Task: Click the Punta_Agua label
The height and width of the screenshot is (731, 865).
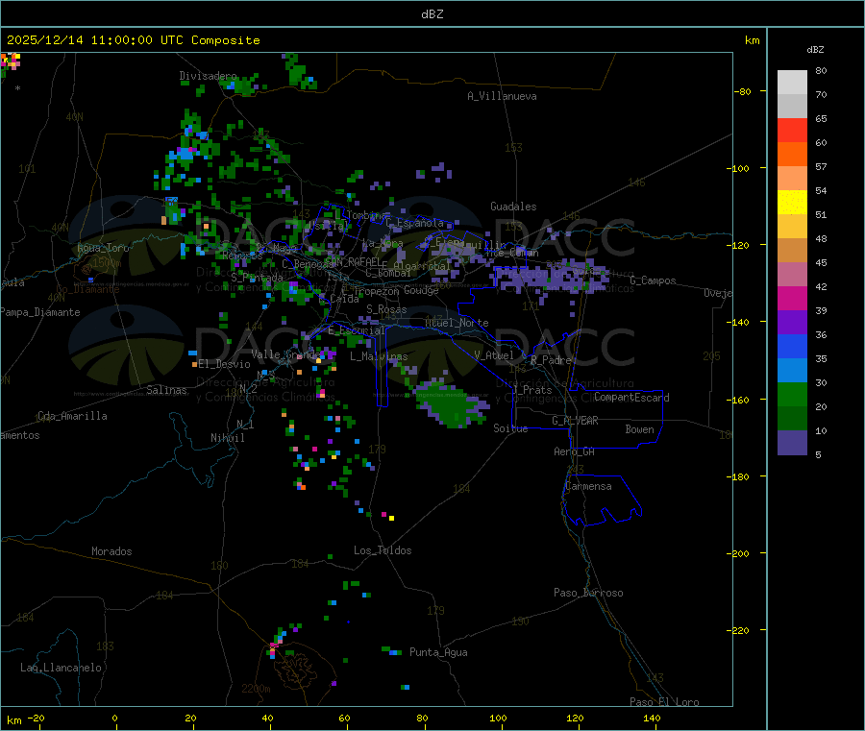Action: [438, 652]
